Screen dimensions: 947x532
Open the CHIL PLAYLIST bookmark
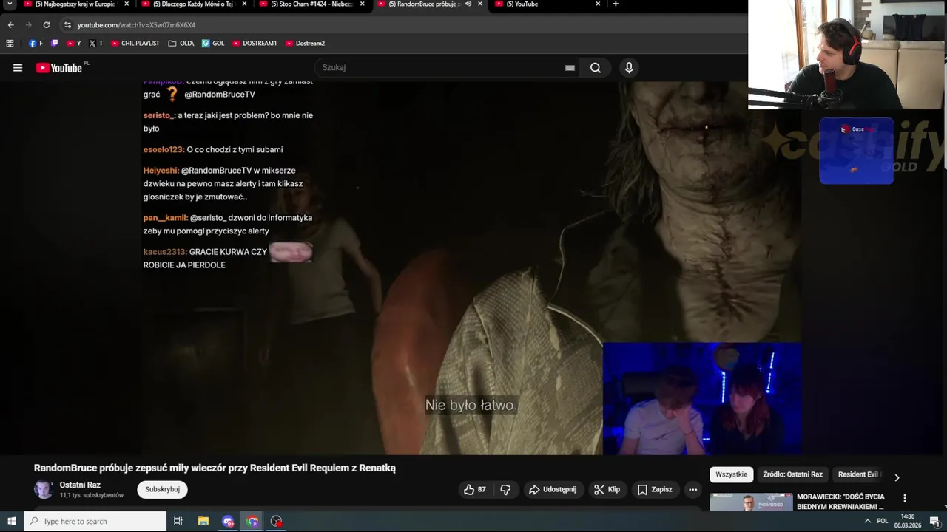coord(135,44)
